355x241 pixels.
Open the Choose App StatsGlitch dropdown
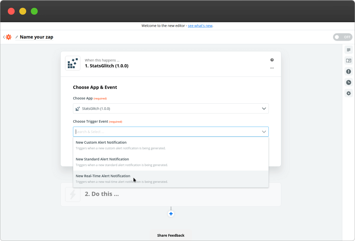(x=171, y=109)
